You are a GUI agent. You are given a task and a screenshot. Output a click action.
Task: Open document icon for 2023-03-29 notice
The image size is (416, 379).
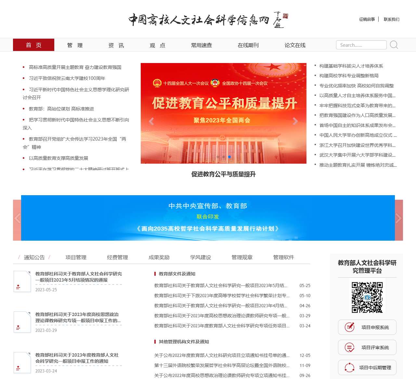22,322
